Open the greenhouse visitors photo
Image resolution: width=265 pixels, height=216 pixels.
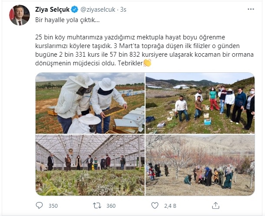90,165
